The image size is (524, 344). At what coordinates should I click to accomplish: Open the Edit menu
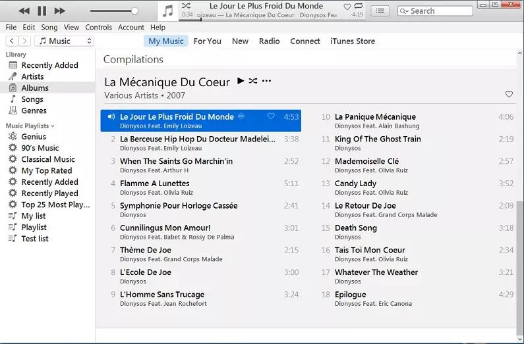29,28
